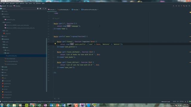Click the Windows Start button
The width and height of the screenshot is (191, 107).
[x=2, y=105]
